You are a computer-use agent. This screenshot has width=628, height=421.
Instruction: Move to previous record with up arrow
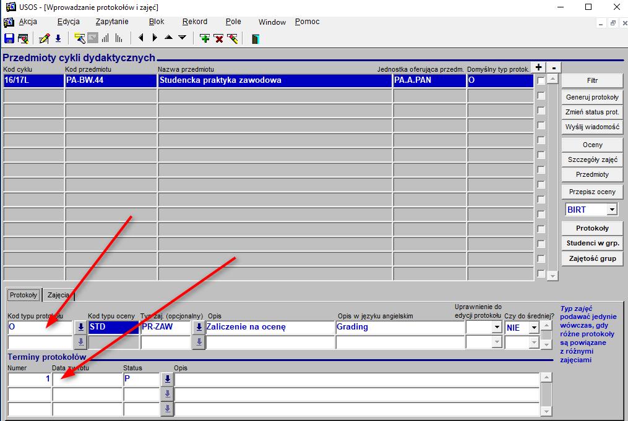click(169, 38)
